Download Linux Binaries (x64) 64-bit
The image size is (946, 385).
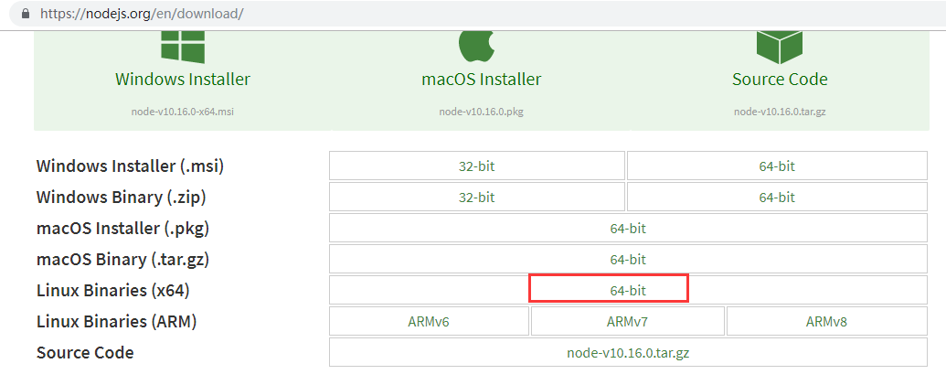(628, 291)
